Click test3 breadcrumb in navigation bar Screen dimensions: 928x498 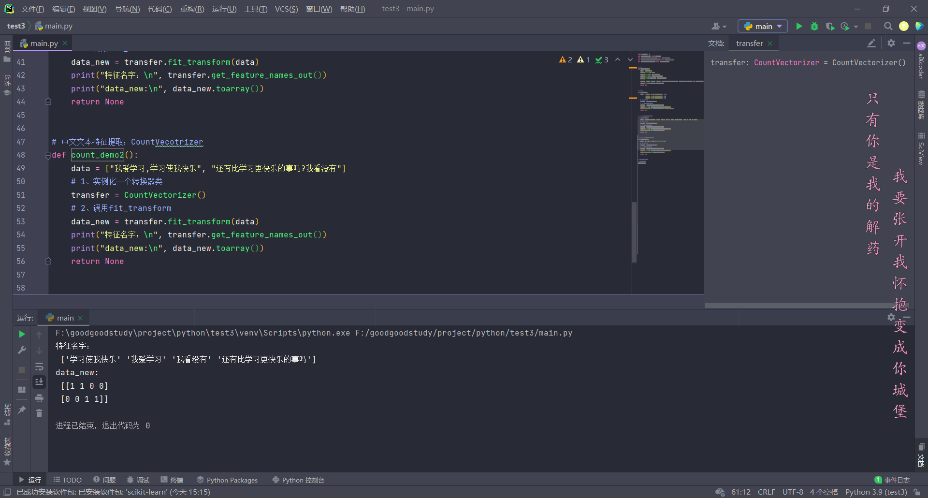point(16,26)
